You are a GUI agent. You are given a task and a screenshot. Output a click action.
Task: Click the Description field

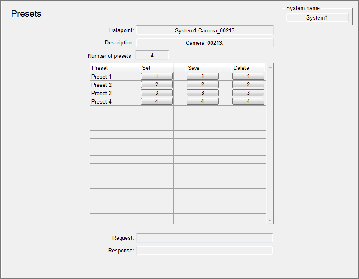click(204, 43)
